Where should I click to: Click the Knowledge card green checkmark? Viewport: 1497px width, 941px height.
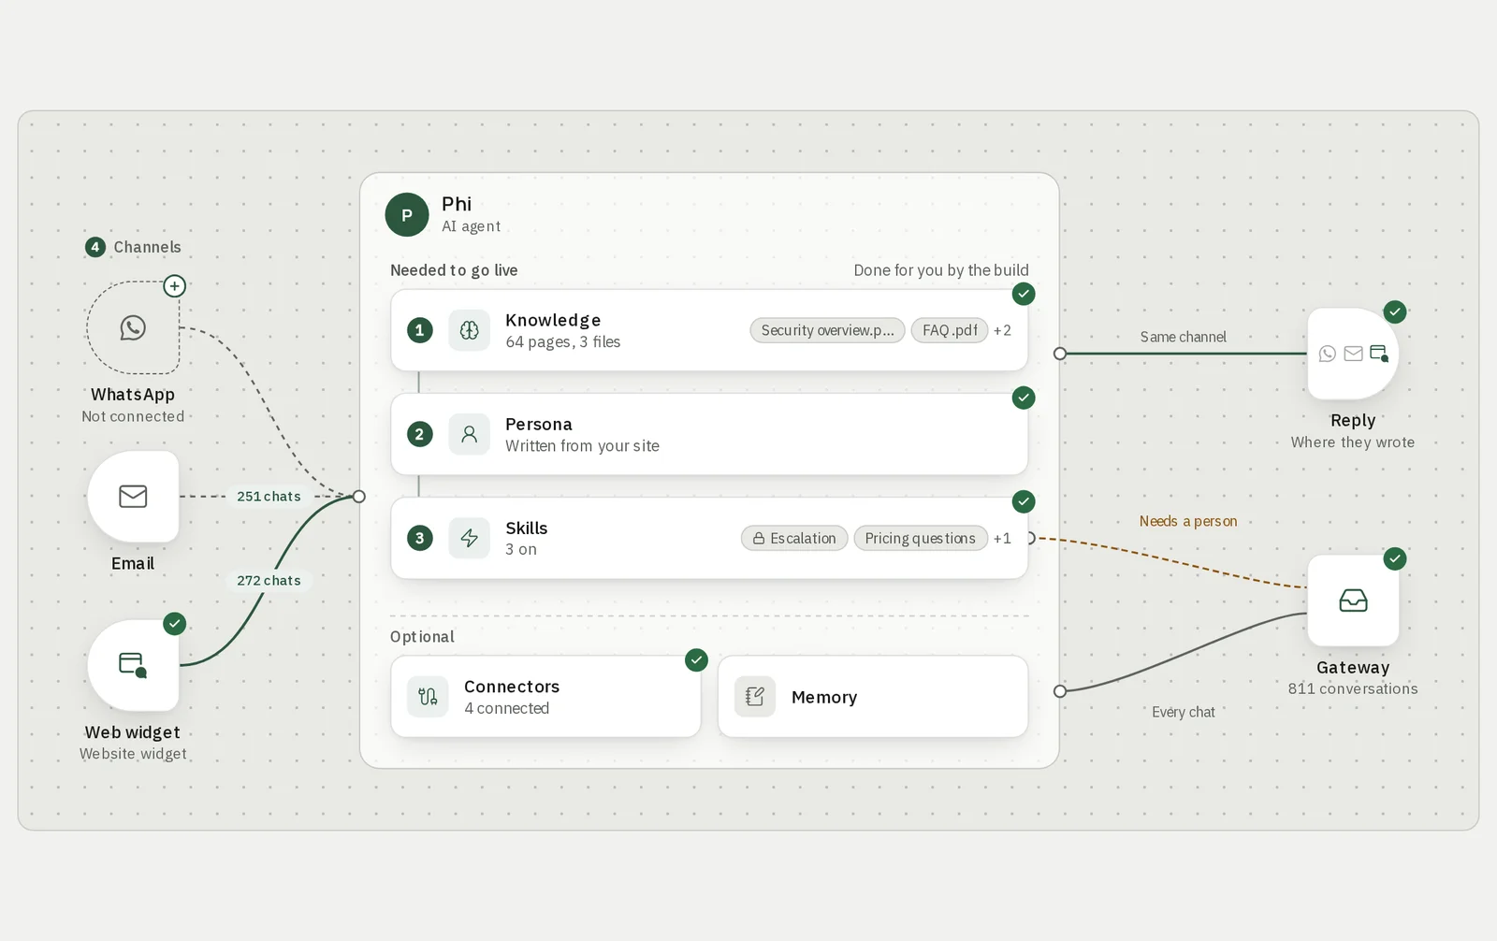click(1024, 294)
